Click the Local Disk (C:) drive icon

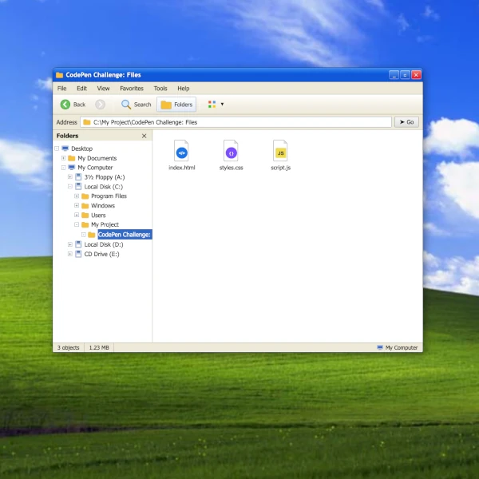tap(78, 186)
